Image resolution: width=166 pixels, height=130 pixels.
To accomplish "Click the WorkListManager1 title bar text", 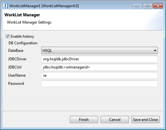I will (x=44, y=6).
